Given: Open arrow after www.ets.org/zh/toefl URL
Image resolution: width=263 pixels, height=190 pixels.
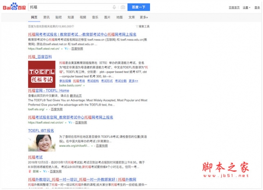Looking at the screenshot, I should pyautogui.click(x=92, y=146).
